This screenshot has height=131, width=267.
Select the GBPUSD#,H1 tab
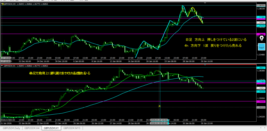click(51, 128)
